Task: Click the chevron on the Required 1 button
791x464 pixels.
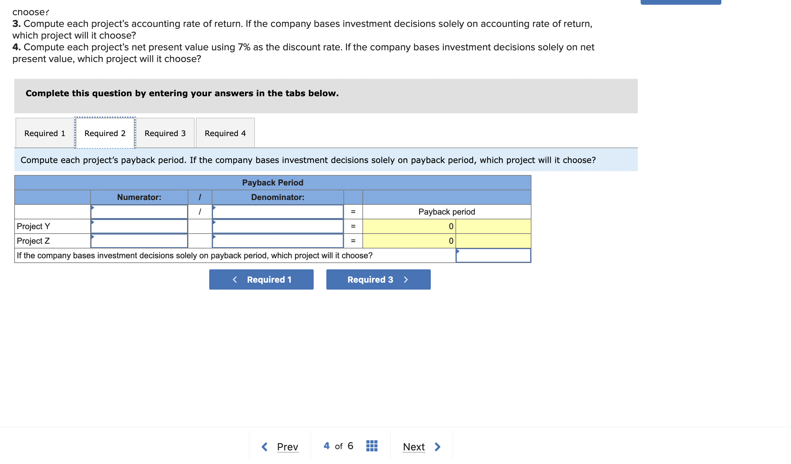Action: click(235, 279)
